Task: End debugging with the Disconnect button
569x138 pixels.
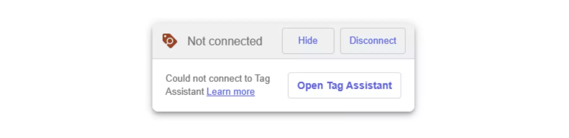Action: coord(373,41)
